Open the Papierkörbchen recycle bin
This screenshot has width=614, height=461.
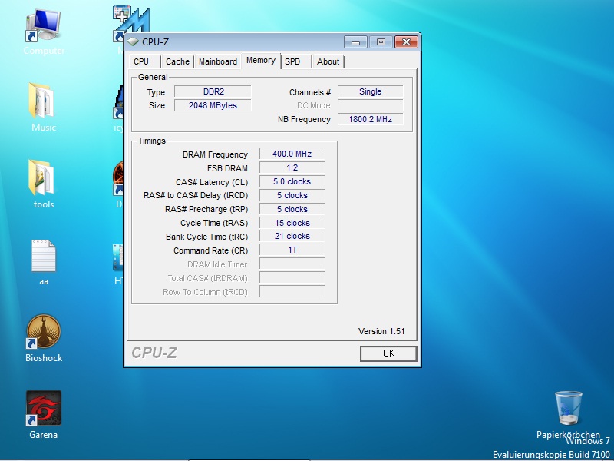568,415
